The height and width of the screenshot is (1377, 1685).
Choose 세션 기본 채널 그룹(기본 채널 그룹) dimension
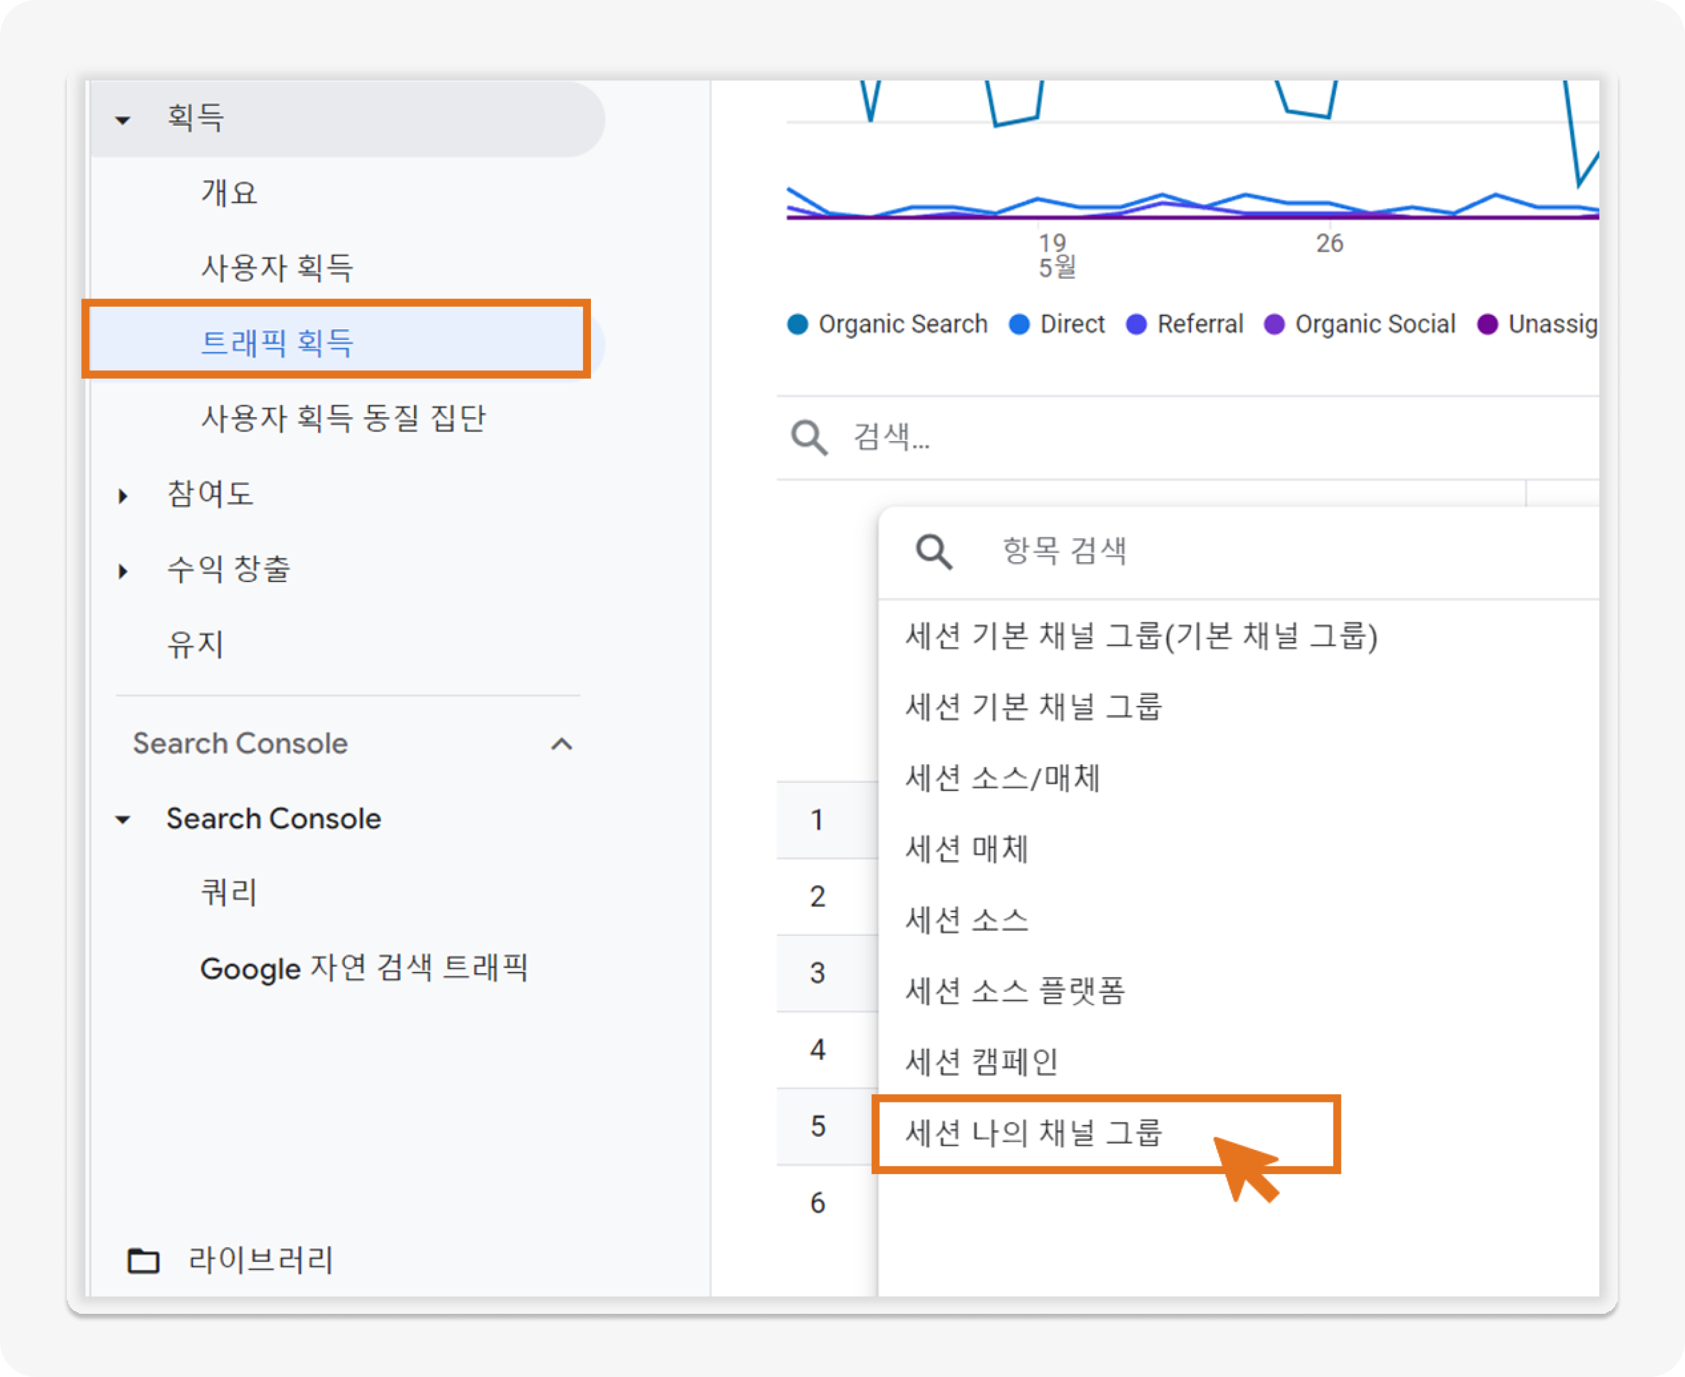(x=1142, y=636)
